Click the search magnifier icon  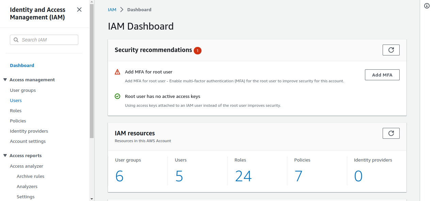click(x=16, y=40)
